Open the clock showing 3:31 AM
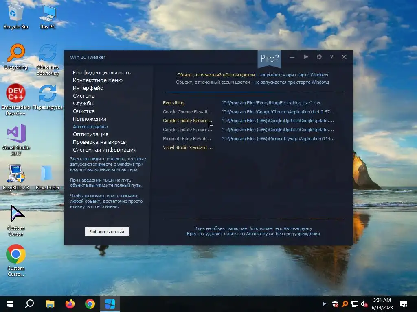This screenshot has height=312, width=417. [382, 304]
